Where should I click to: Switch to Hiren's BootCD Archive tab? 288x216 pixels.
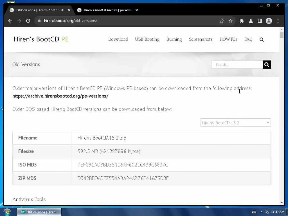(107, 10)
